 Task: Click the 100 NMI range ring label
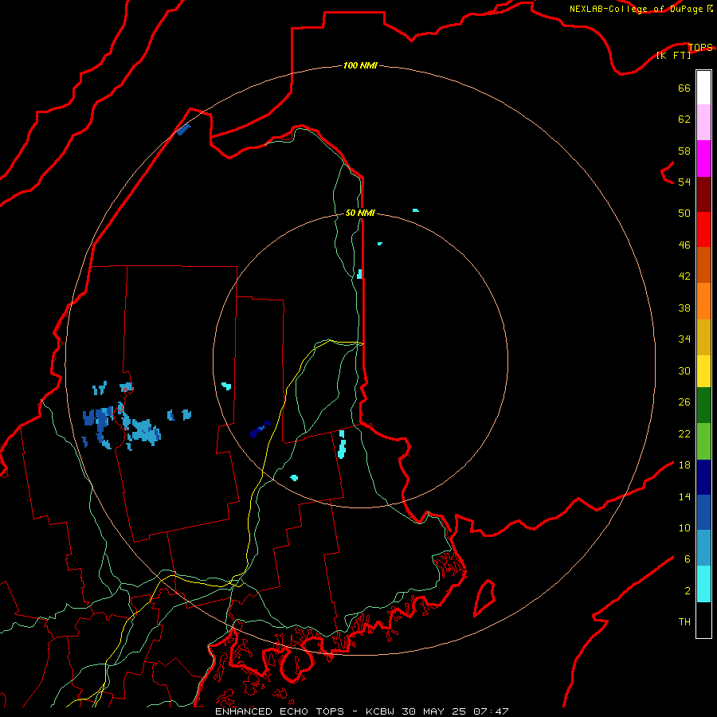pos(360,65)
